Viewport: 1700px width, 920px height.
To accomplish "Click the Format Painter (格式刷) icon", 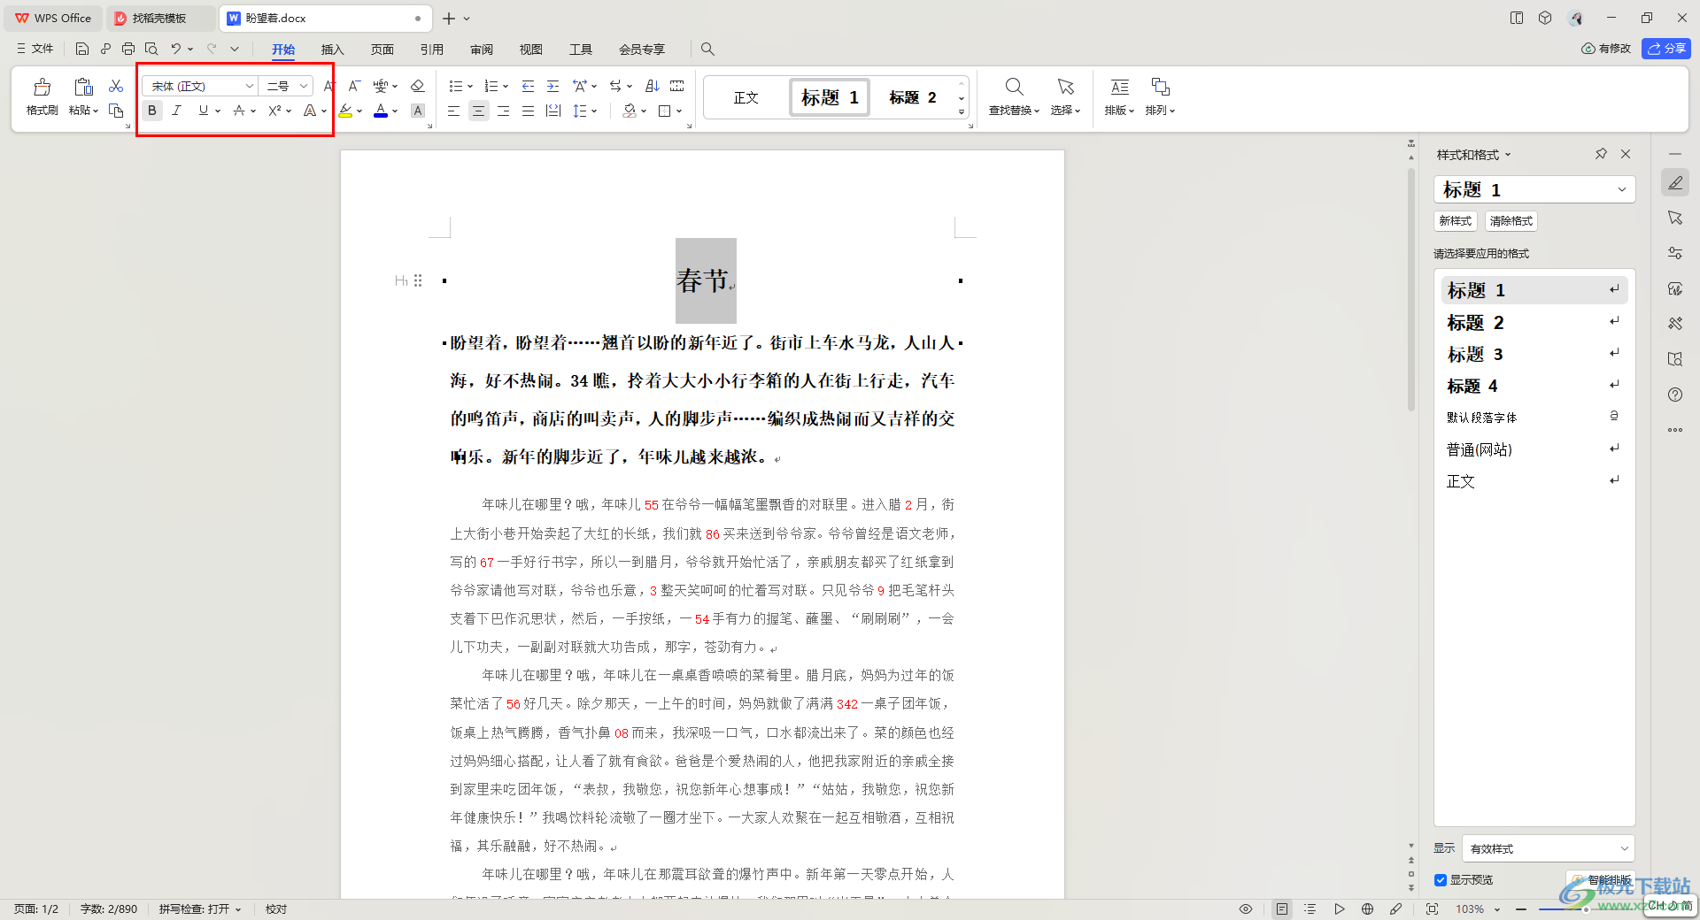I will point(42,88).
